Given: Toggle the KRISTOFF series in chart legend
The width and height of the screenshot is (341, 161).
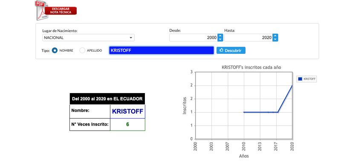Looking at the screenshot, I should (x=306, y=79).
